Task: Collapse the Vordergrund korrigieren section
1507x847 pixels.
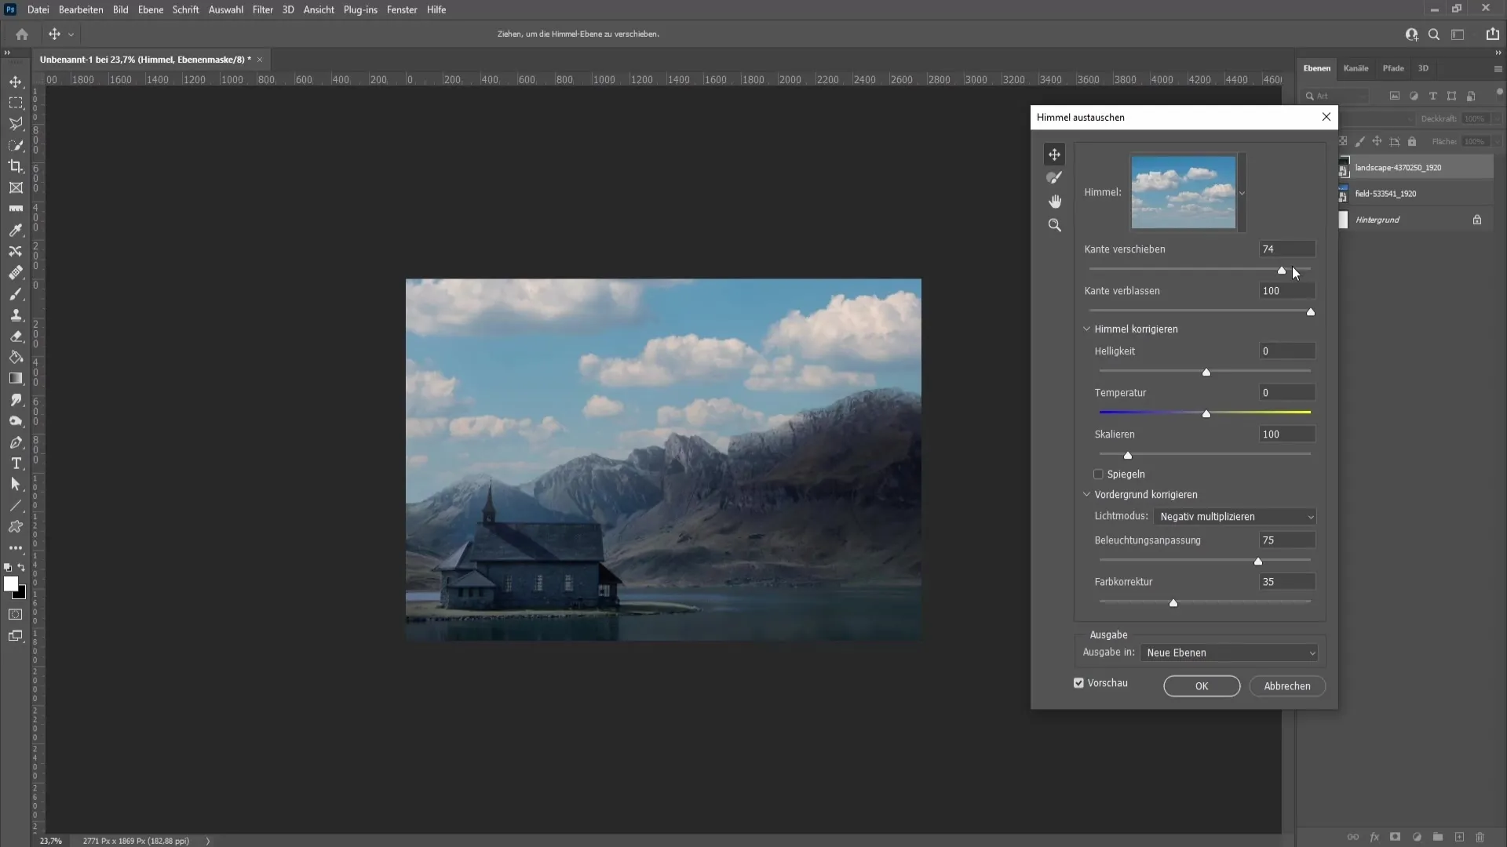Action: [1087, 495]
